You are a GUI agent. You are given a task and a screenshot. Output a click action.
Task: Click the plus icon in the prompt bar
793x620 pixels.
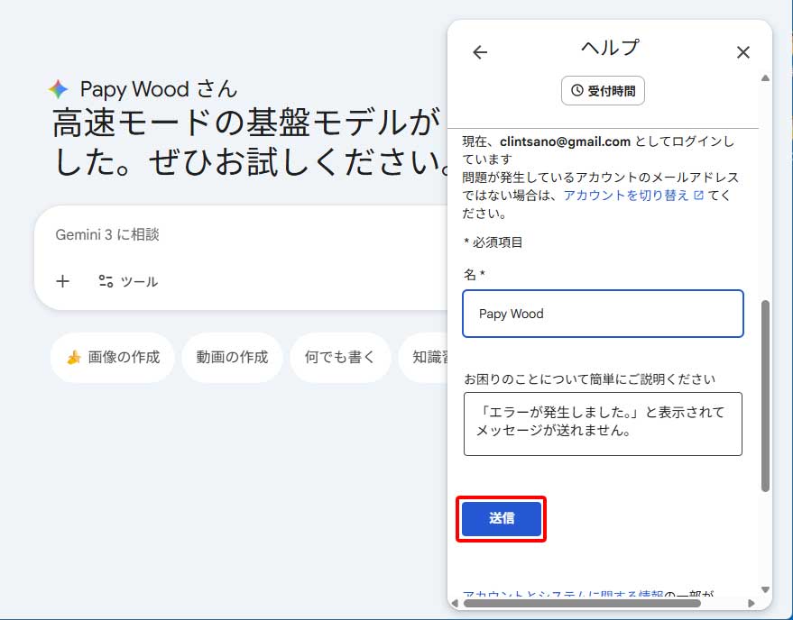pyautogui.click(x=62, y=282)
